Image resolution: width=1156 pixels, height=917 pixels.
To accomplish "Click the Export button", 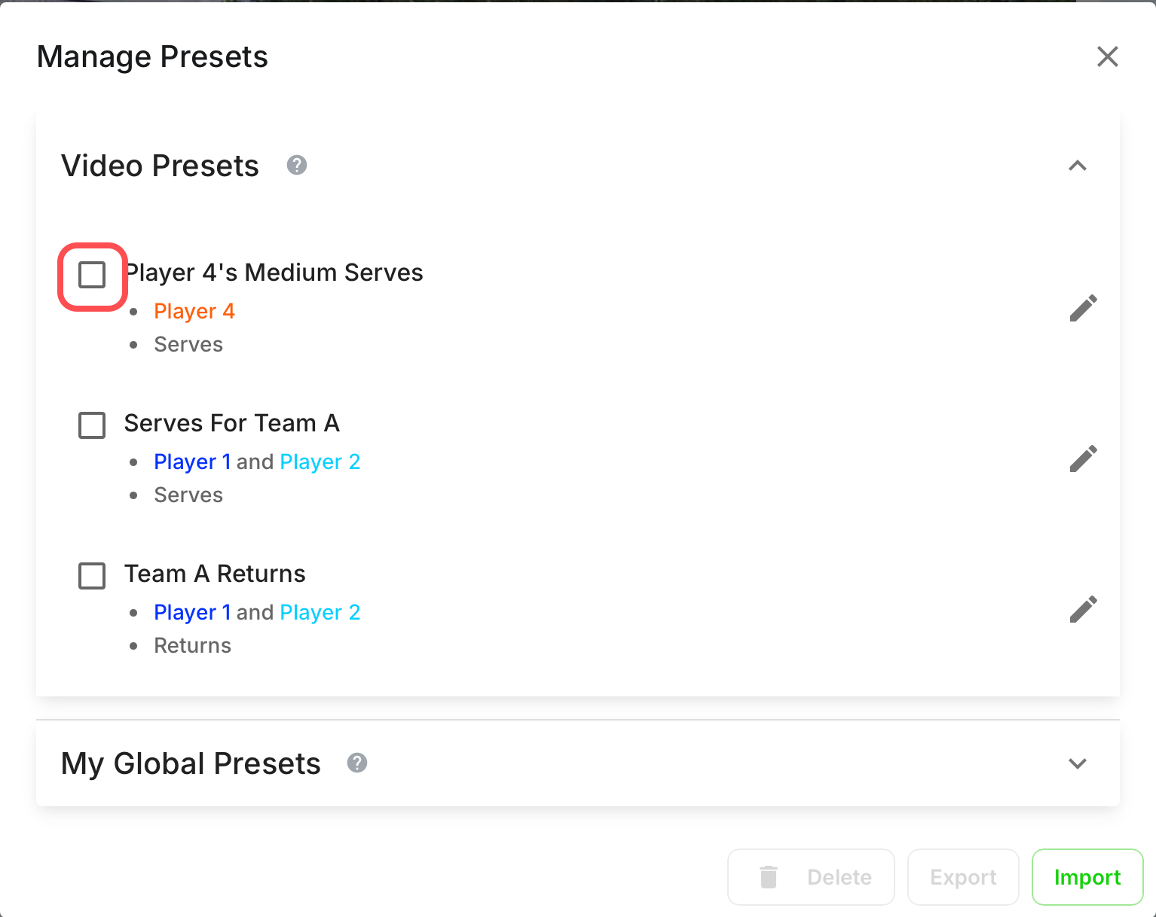I will coord(963,877).
